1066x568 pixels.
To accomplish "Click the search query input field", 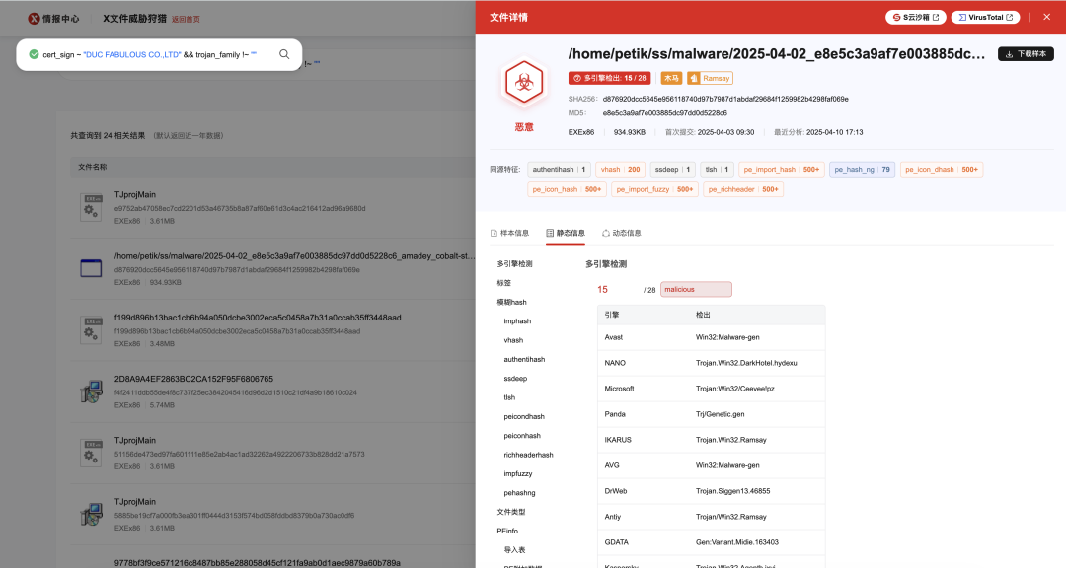I will pyautogui.click(x=158, y=54).
